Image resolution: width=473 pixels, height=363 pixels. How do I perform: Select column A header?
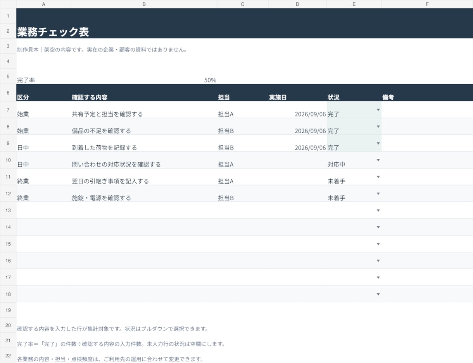[43, 4]
